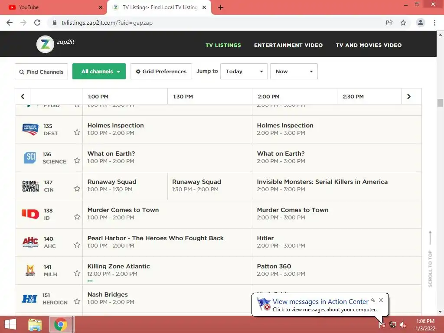The width and height of the screenshot is (444, 333).
Task: Expand the All channels dropdown
Action: pos(99,72)
